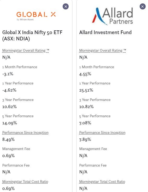Show Morningstar Overall Rating info for Allard
The image size is (148, 192).
pos(103,51)
